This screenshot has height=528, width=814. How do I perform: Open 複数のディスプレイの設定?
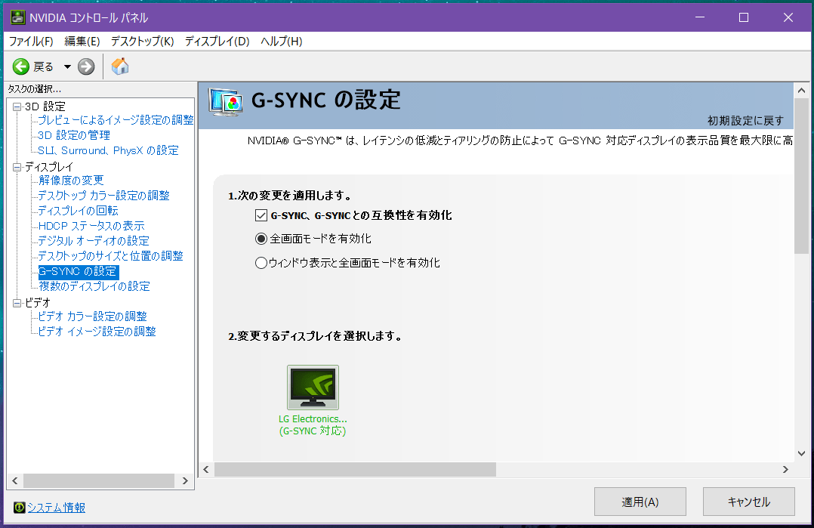(94, 286)
